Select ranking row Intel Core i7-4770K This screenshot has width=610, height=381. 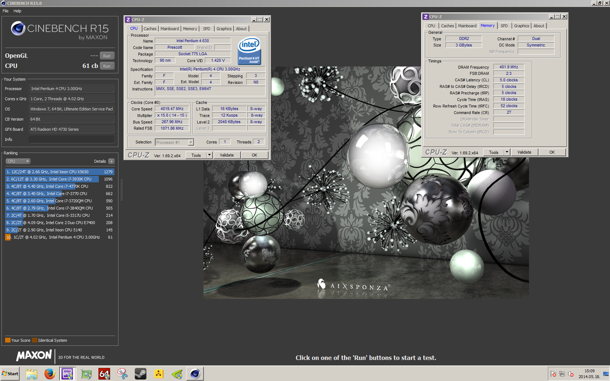pyautogui.click(x=60, y=186)
